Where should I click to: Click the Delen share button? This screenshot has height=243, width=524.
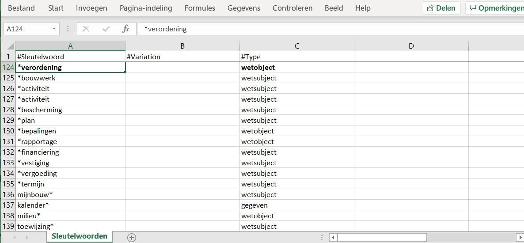[441, 8]
